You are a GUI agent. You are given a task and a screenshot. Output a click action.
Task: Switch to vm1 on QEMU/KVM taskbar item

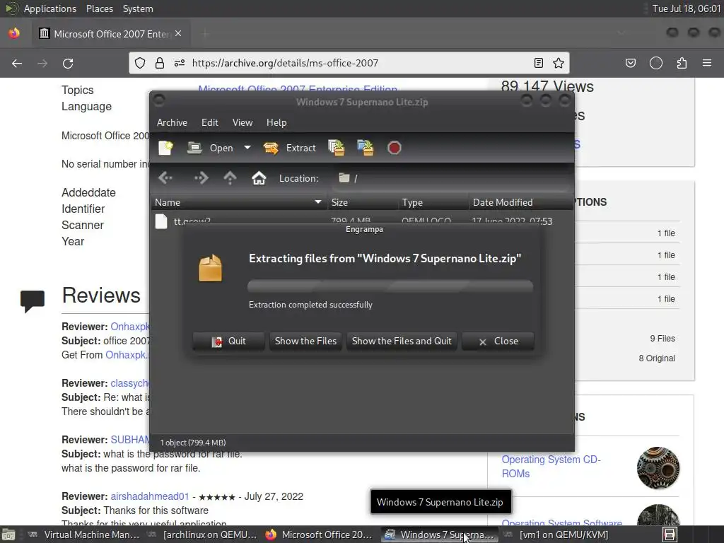[x=556, y=535]
